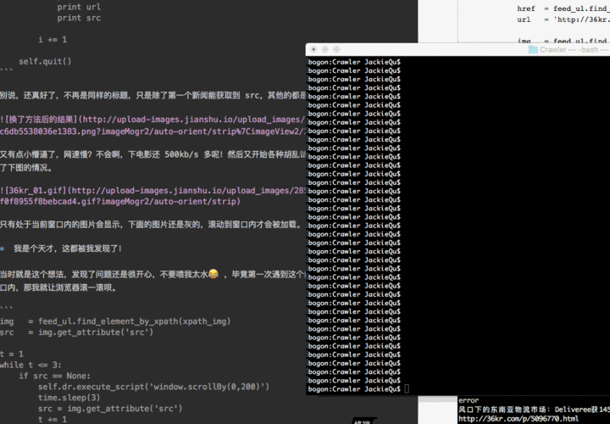Close the Crawler terminal window
This screenshot has width=610, height=424.
click(x=313, y=49)
